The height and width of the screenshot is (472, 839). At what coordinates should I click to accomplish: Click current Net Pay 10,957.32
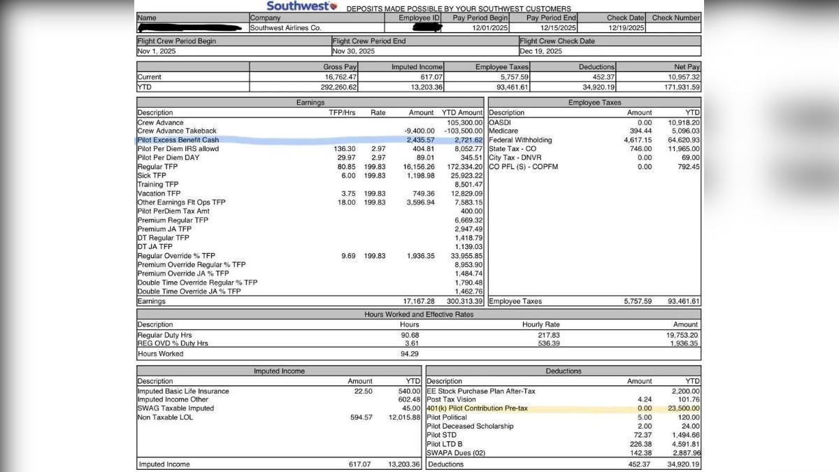pos(683,77)
